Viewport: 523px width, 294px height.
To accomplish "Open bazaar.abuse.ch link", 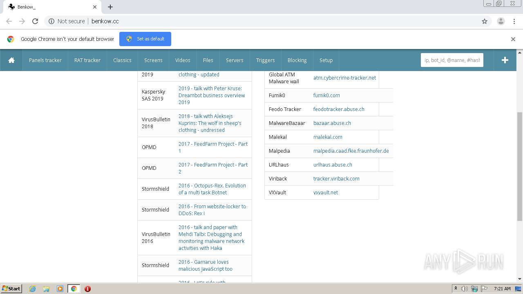I will 332,123.
